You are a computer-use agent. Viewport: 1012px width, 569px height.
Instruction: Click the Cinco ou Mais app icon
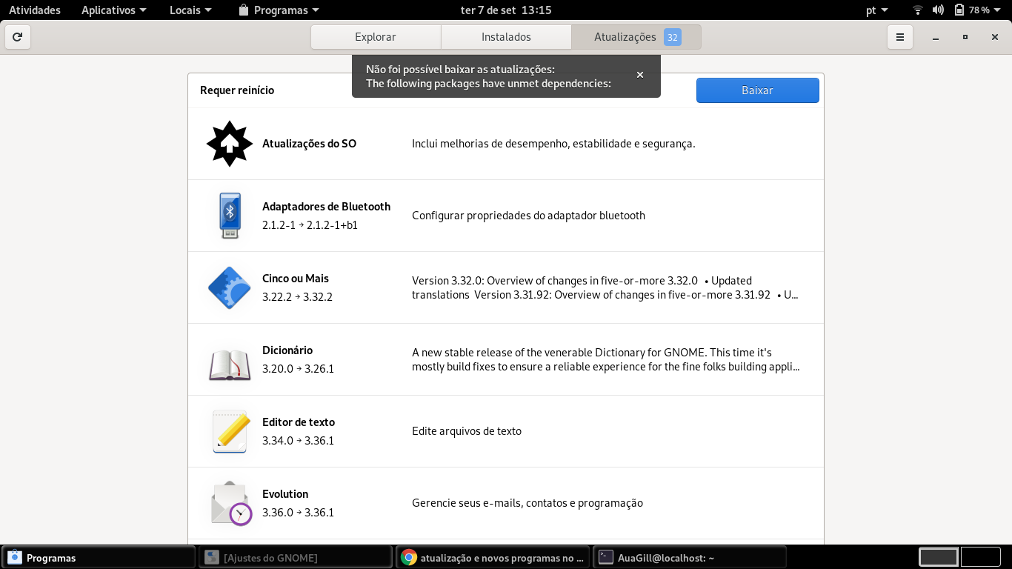[230, 287]
